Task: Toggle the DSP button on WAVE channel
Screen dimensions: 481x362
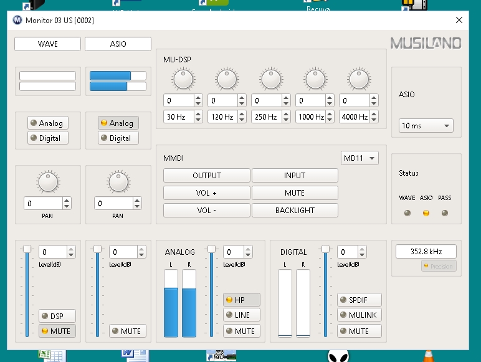Action: tap(57, 316)
